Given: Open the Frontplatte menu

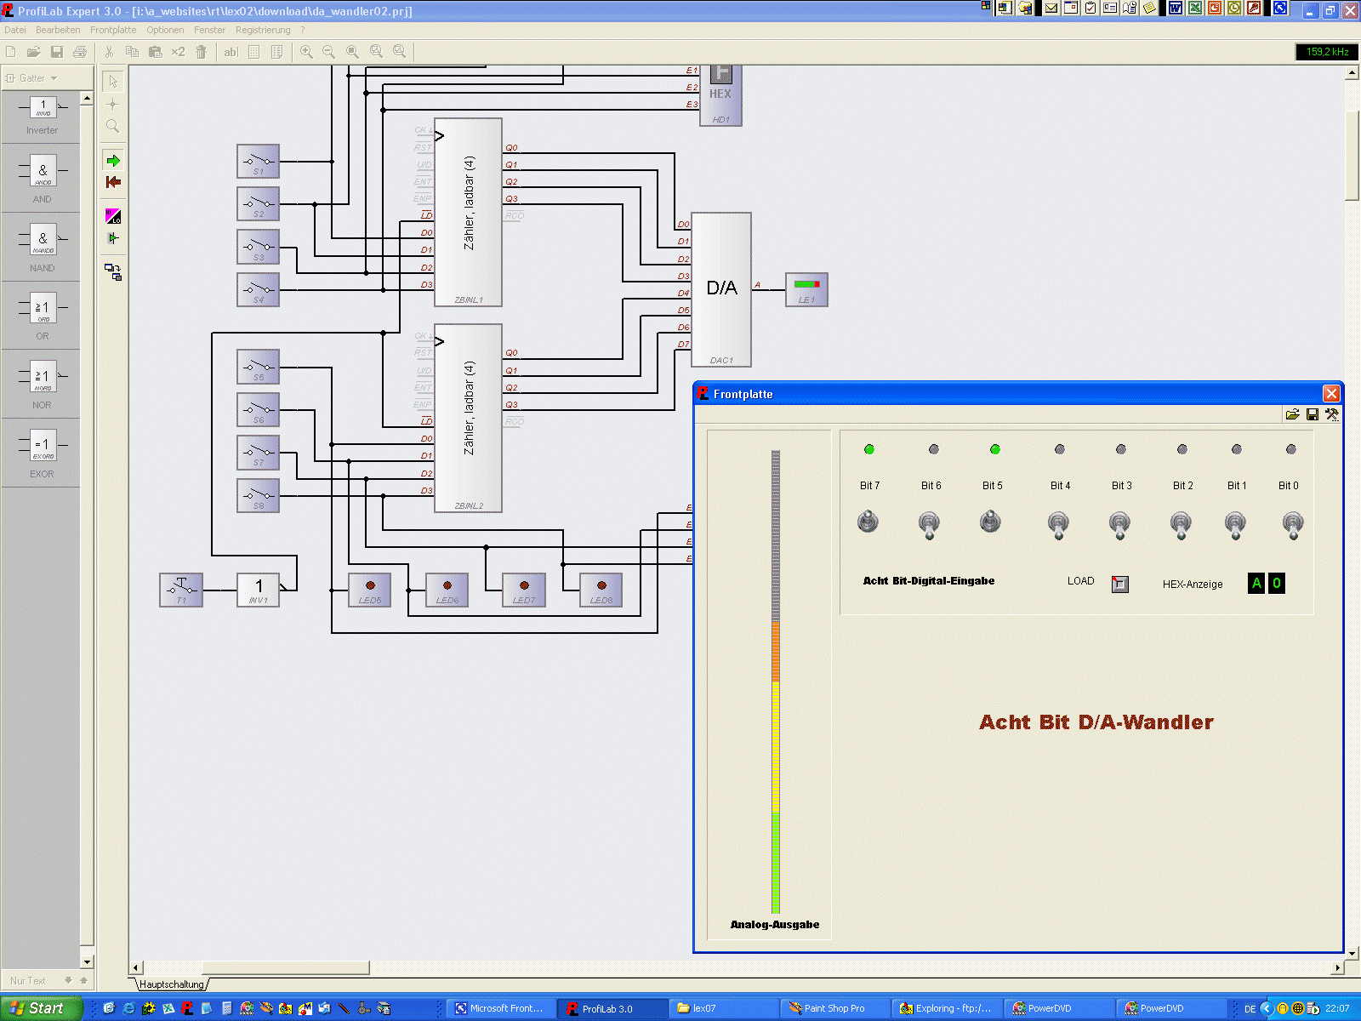Looking at the screenshot, I should pyautogui.click(x=113, y=30).
